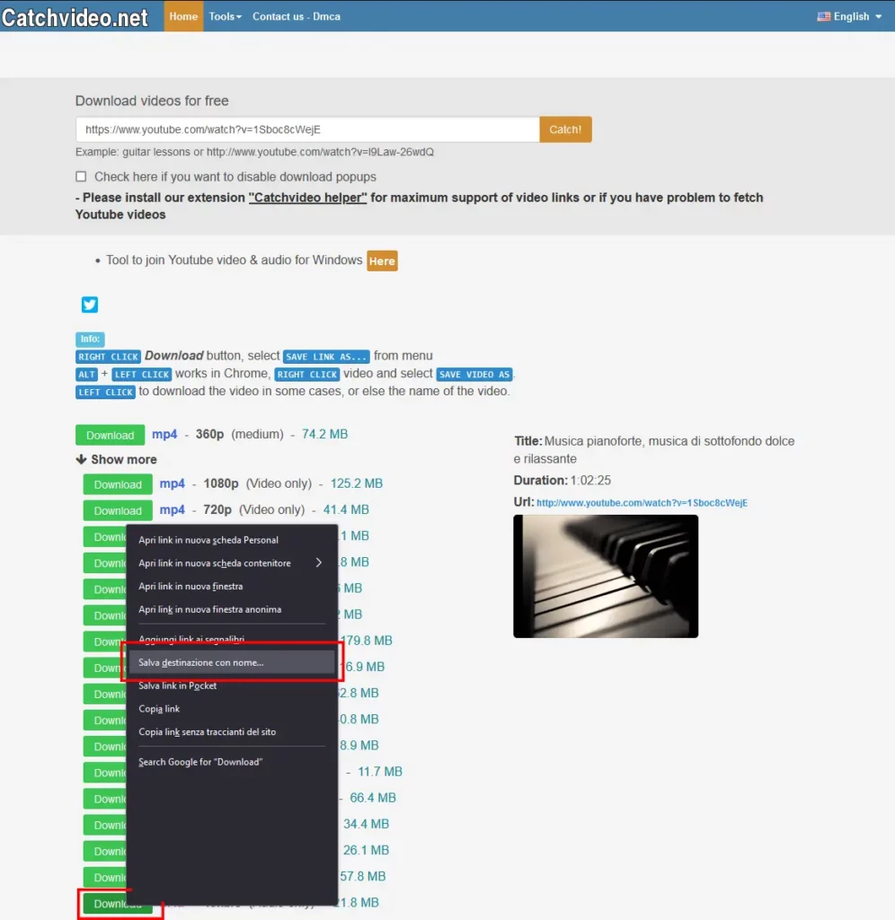Click the mp4 label in 720p row
Image resolution: width=895 pixels, height=920 pixels.
click(172, 509)
